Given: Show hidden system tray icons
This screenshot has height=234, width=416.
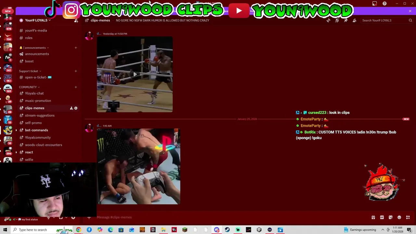Looking at the screenshot, I should click(383, 230).
